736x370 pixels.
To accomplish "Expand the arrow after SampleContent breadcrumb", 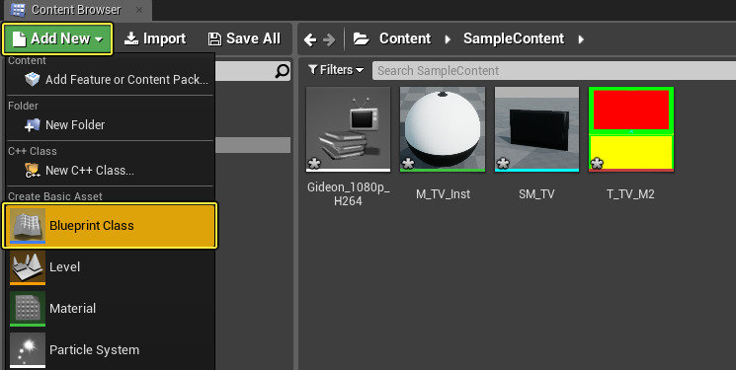I will pos(581,39).
